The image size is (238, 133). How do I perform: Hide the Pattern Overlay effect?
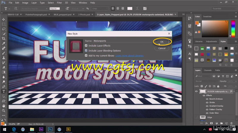click(x=207, y=109)
